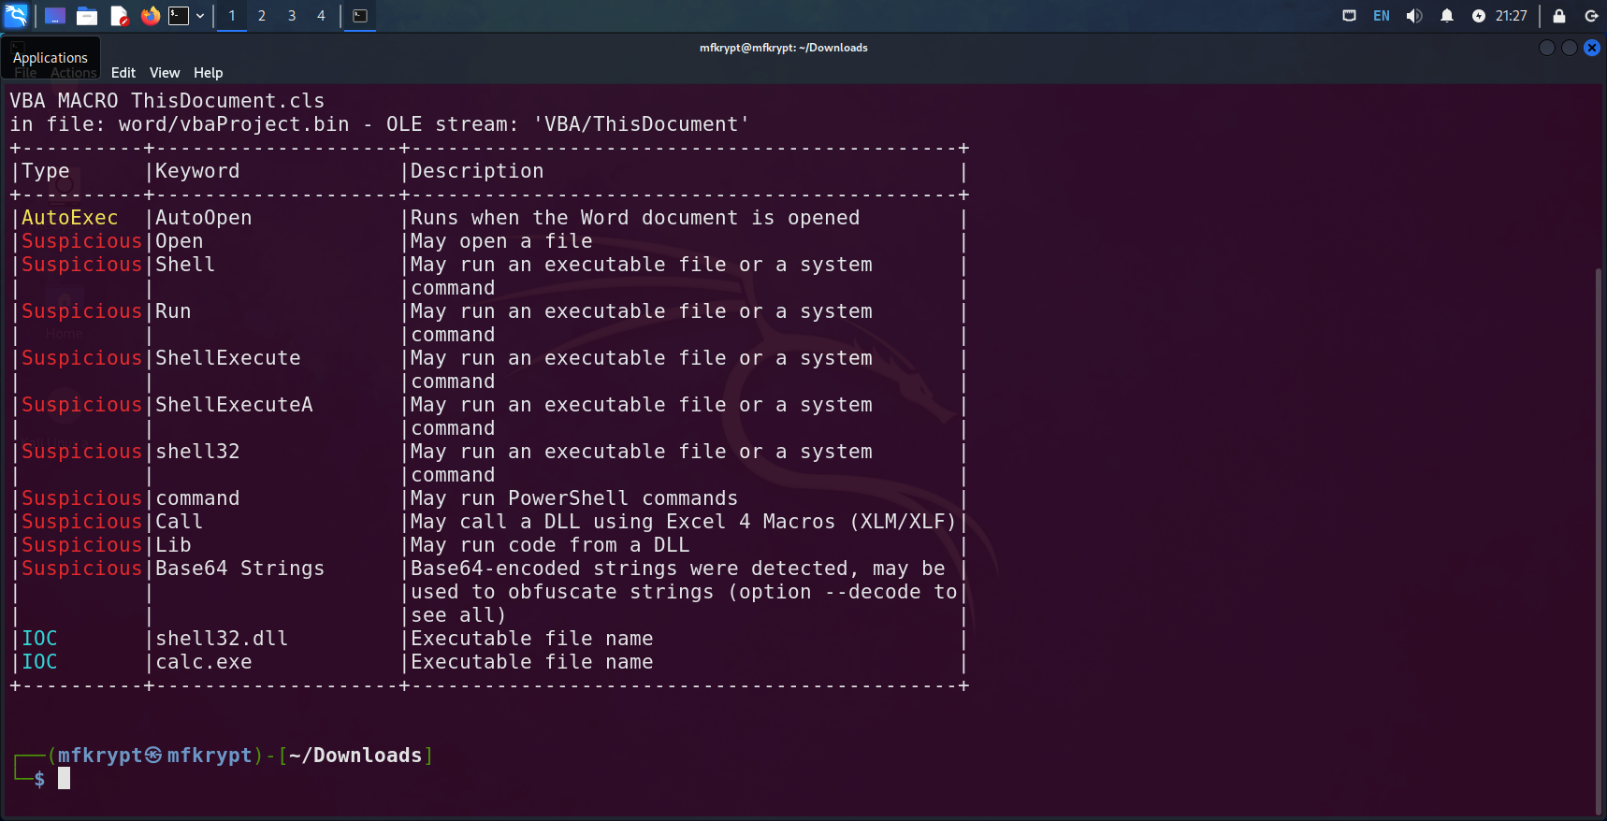Viewport: 1607px width, 821px height.
Task: Expand the terminal launcher dropdown arrow
Action: (200, 16)
